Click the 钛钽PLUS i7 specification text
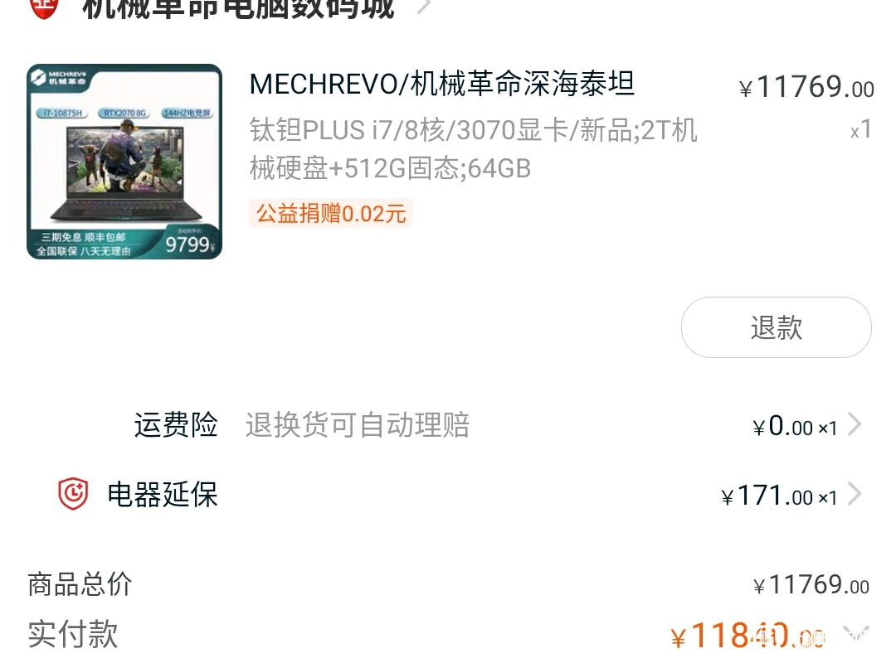 [x=473, y=149]
